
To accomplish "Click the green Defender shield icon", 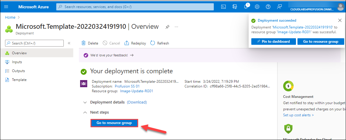I will [289, 129].
